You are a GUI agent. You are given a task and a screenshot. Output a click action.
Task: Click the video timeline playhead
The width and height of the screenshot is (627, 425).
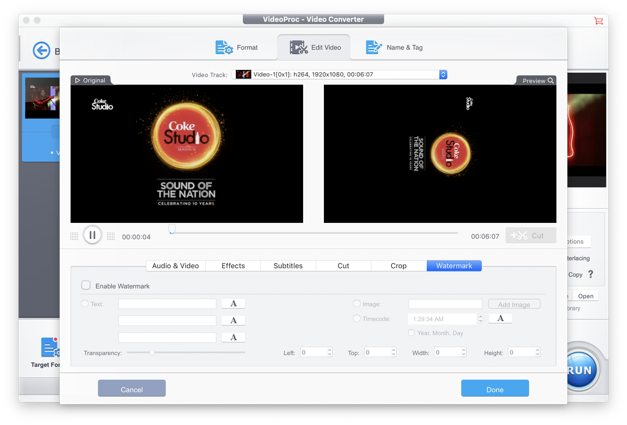pos(172,229)
